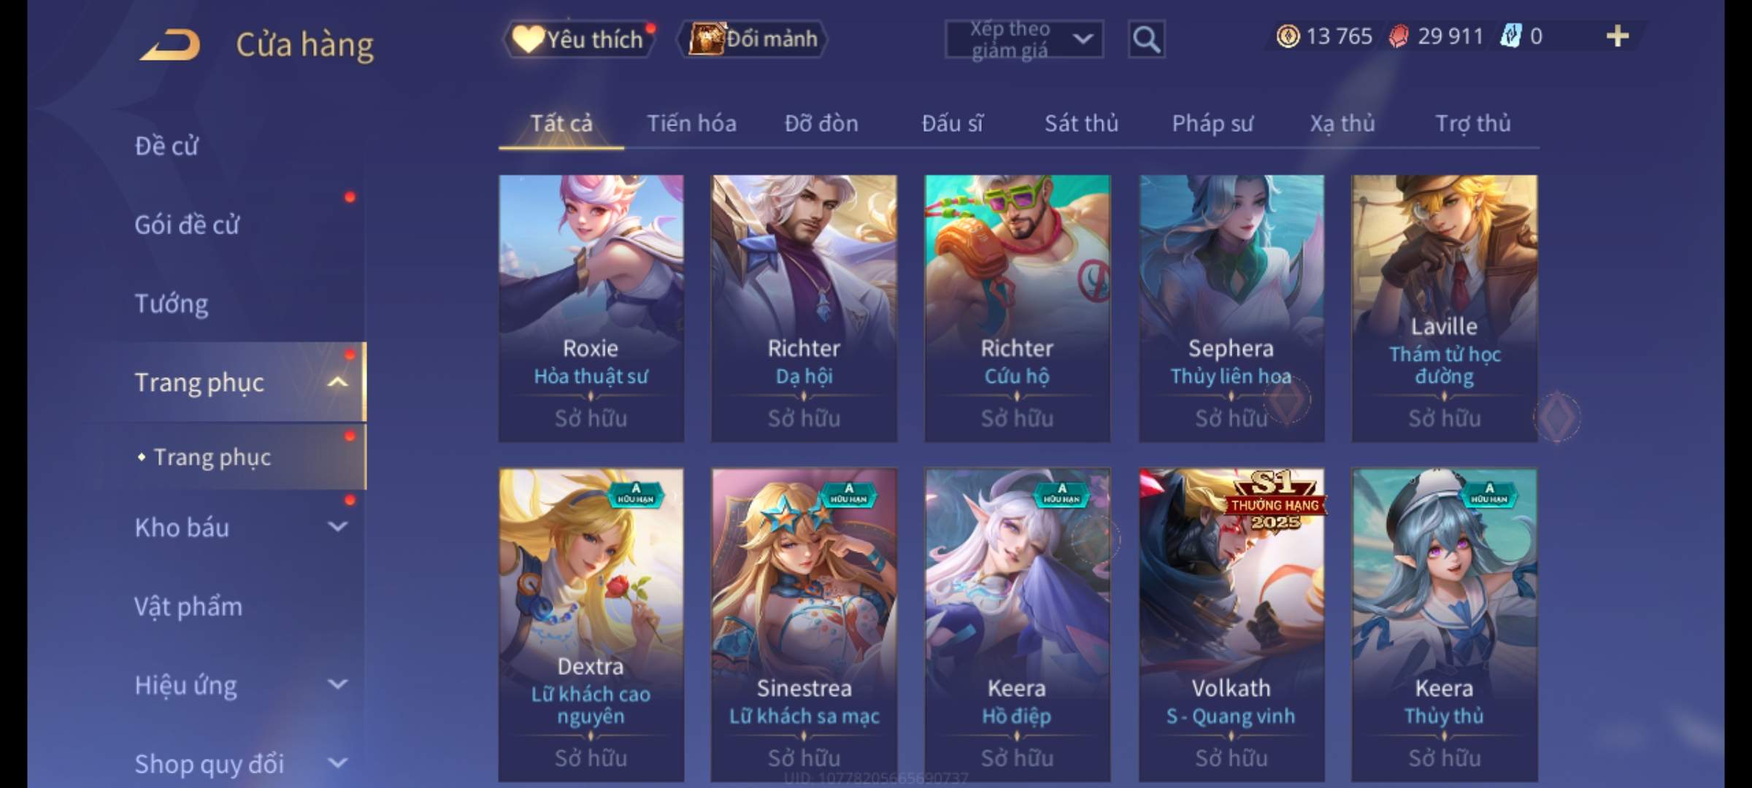
Task: Tap the blue voucher currency icon
Action: tap(1510, 36)
